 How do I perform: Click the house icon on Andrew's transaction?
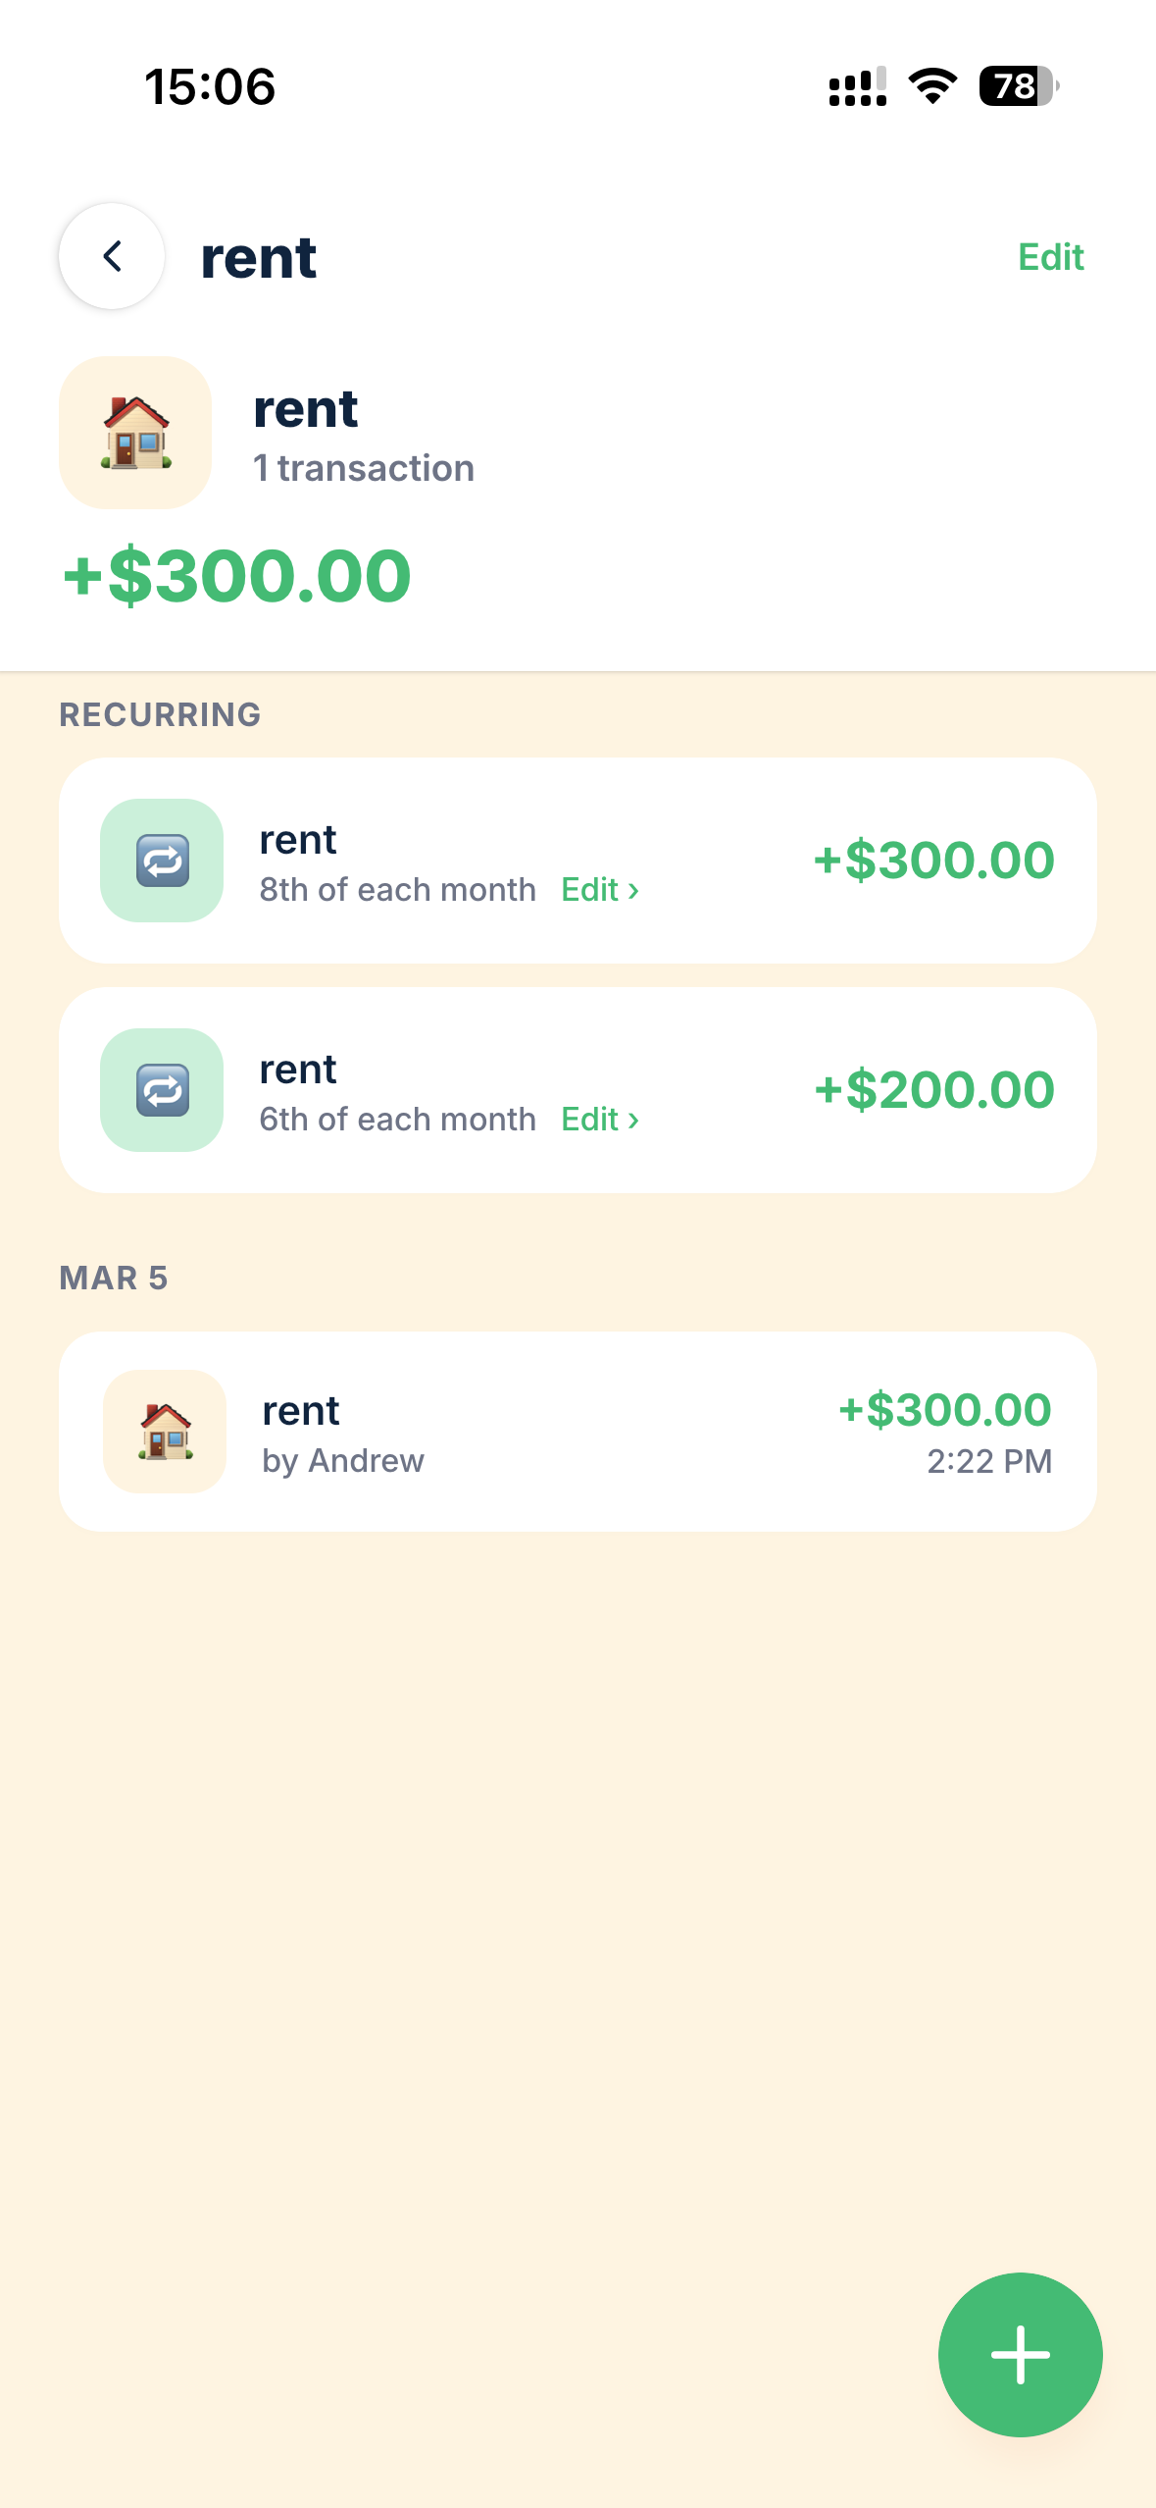tap(164, 1432)
